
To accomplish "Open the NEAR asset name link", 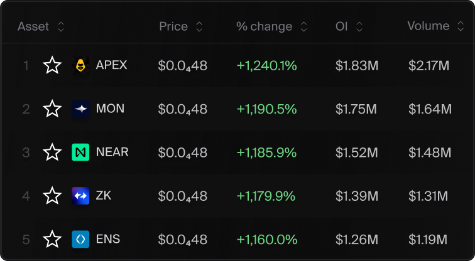I will [112, 152].
